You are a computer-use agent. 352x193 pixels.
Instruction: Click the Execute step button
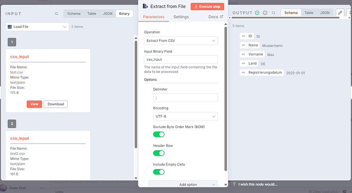click(x=207, y=7)
